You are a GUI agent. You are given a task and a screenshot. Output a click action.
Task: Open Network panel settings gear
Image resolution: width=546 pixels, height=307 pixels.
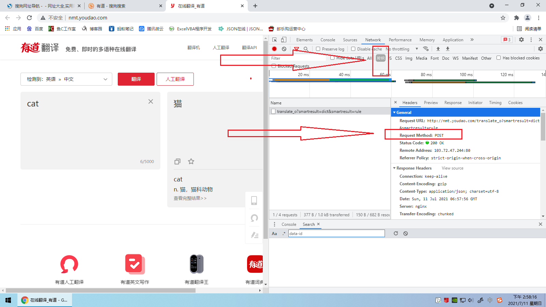tap(541, 49)
